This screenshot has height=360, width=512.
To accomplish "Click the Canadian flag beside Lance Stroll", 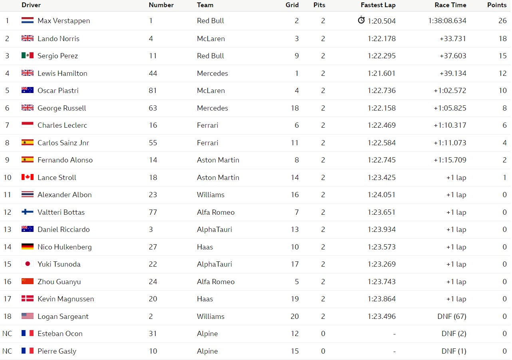I will [x=28, y=177].
